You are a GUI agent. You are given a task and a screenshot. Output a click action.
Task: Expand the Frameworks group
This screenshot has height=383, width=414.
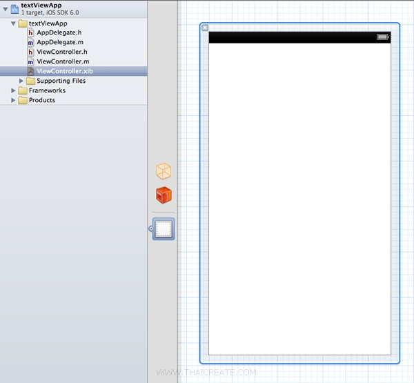coord(14,90)
